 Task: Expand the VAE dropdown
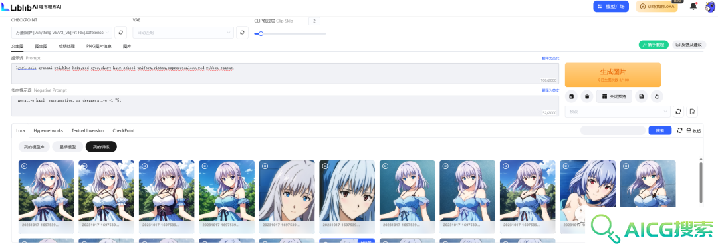183,33
